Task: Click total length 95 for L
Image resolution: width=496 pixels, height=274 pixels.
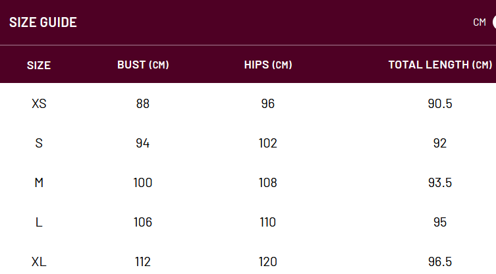Action: [x=440, y=222]
